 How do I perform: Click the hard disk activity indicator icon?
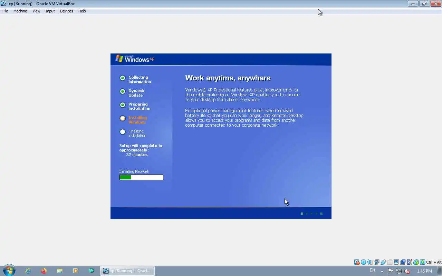click(357, 262)
